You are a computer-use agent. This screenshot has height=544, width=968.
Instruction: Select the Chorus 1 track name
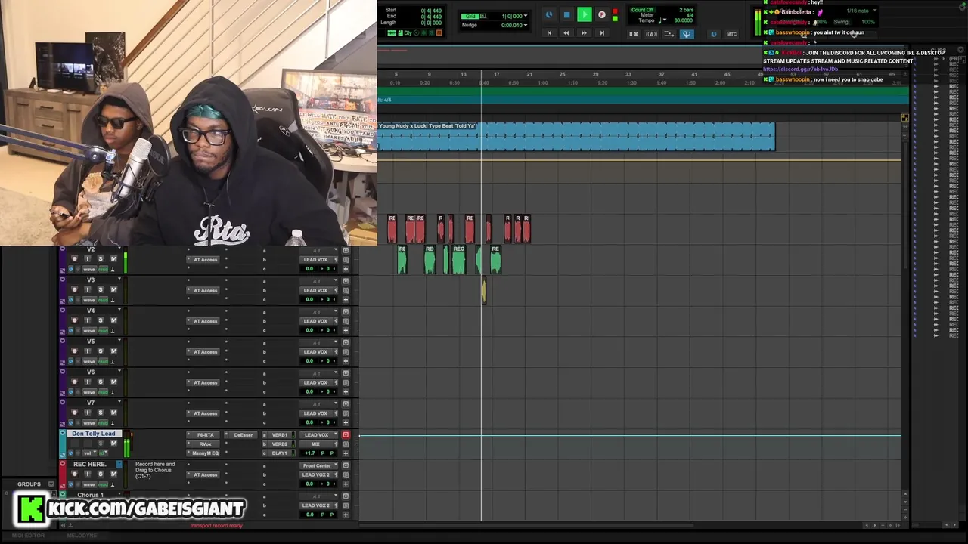[90, 495]
